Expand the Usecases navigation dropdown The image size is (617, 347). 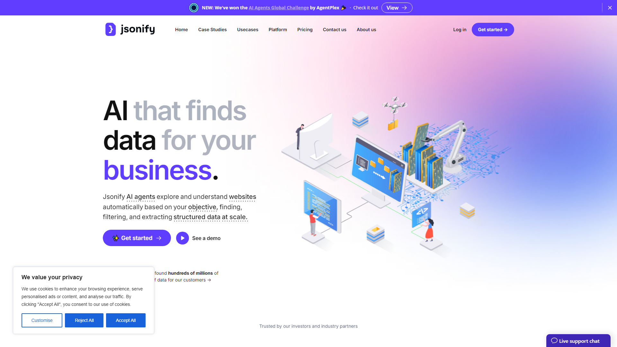tap(247, 29)
